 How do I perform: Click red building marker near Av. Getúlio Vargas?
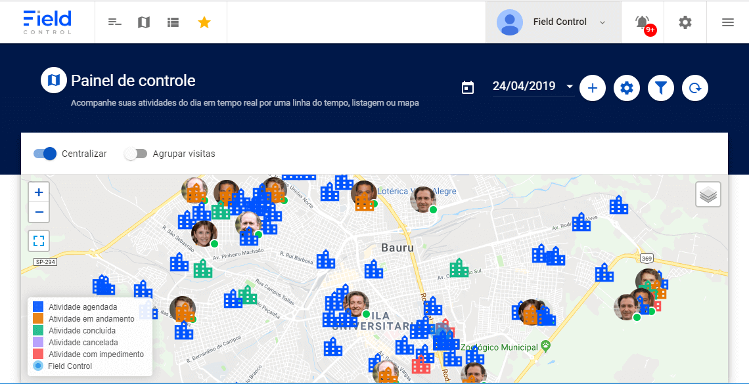click(421, 364)
